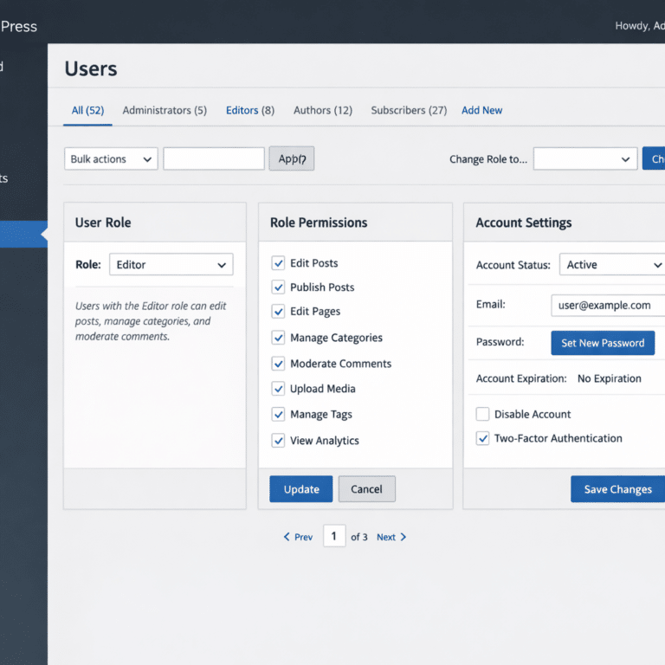Open the Account Status dropdown
The width and height of the screenshot is (665, 665).
(x=613, y=265)
